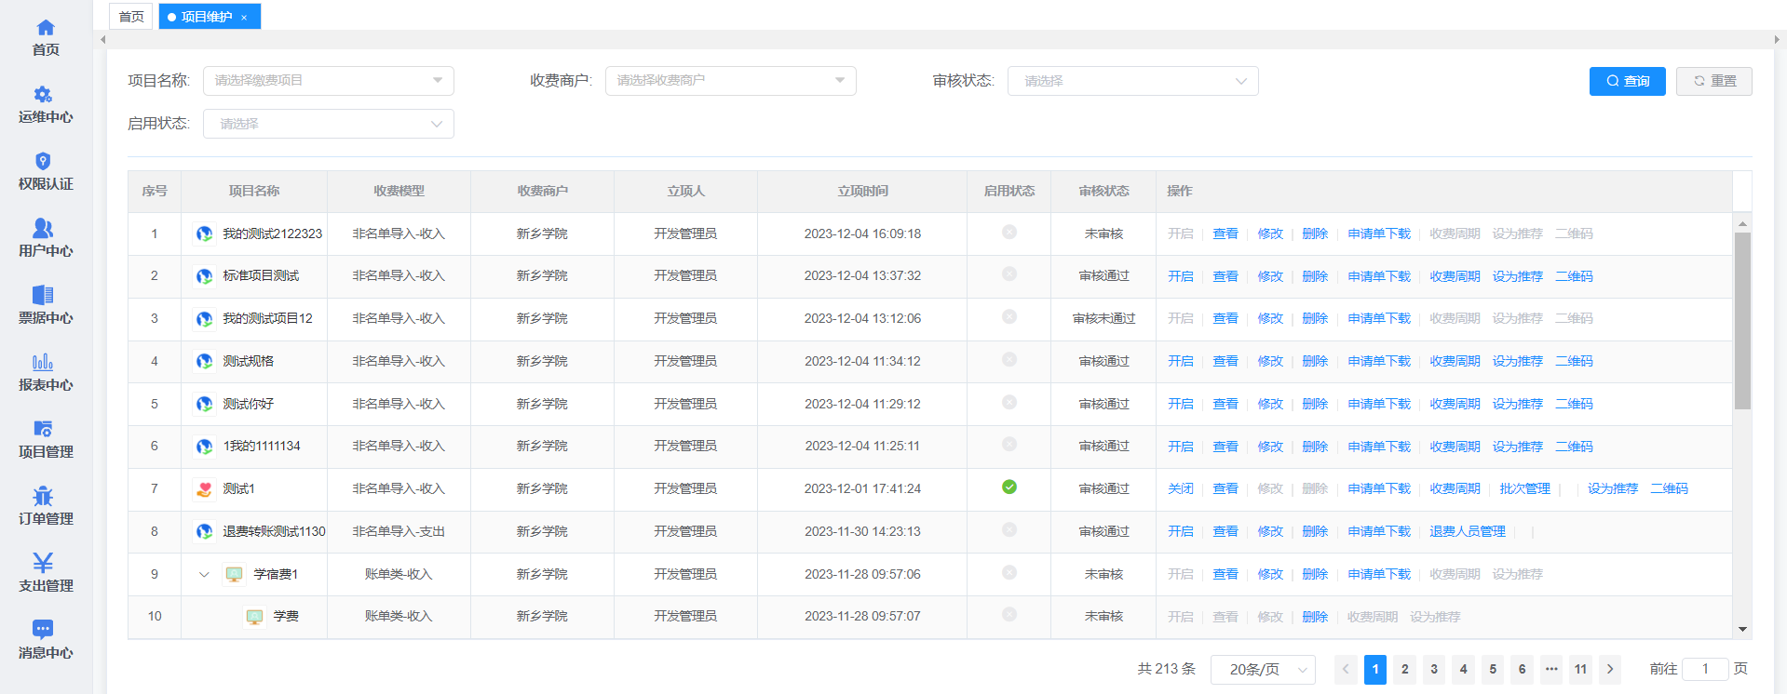Open 项目管理 icon in sidebar
Screen dimensions: 1787x694
click(x=43, y=429)
